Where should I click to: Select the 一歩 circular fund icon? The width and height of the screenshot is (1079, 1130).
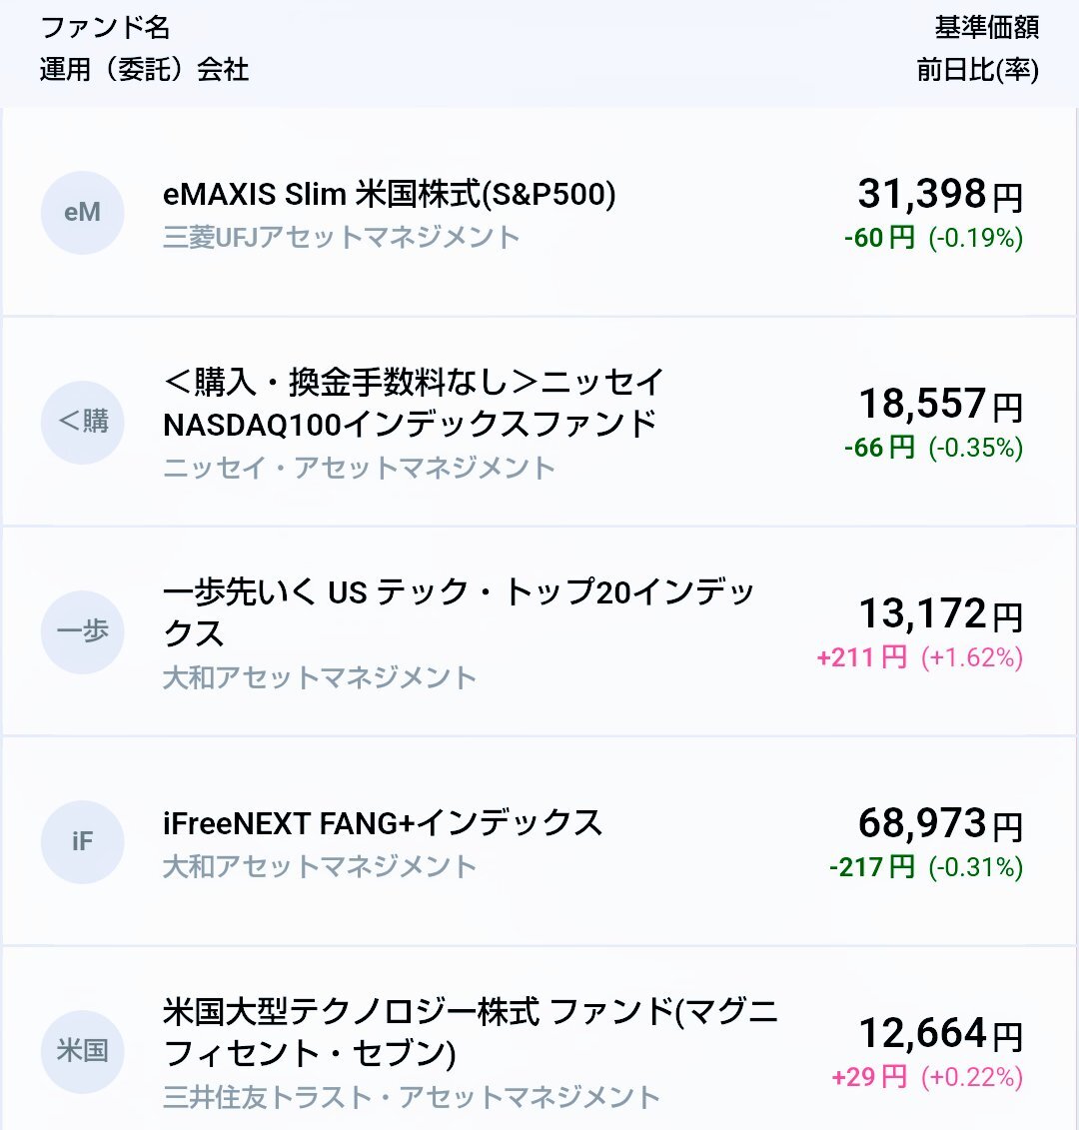click(x=82, y=632)
